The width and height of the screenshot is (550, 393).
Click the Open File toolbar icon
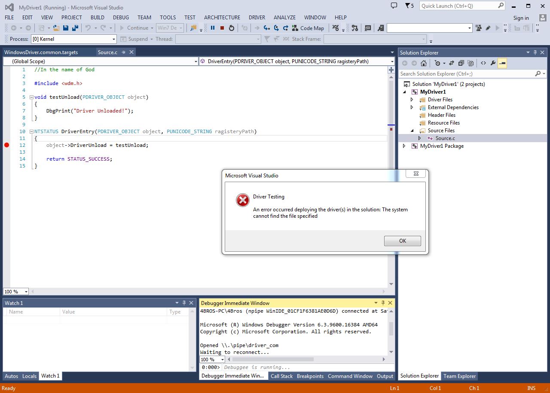point(56,28)
